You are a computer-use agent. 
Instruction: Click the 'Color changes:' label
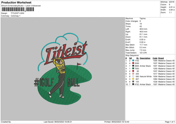pyautogui.click(x=132, y=21)
